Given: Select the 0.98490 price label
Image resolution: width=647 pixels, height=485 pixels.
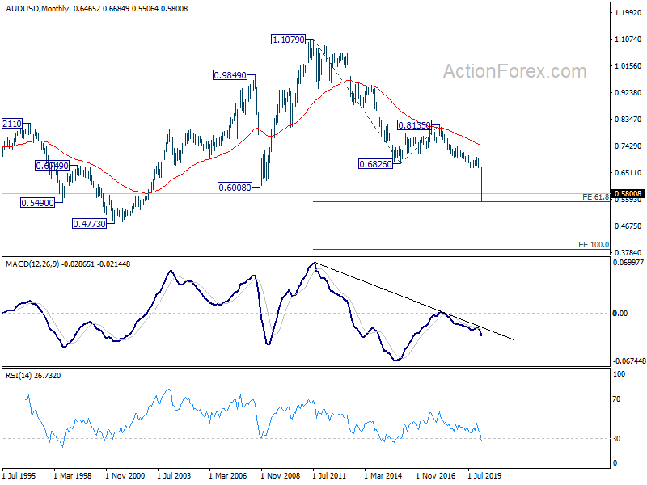Looking at the screenshot, I should tap(230, 75).
